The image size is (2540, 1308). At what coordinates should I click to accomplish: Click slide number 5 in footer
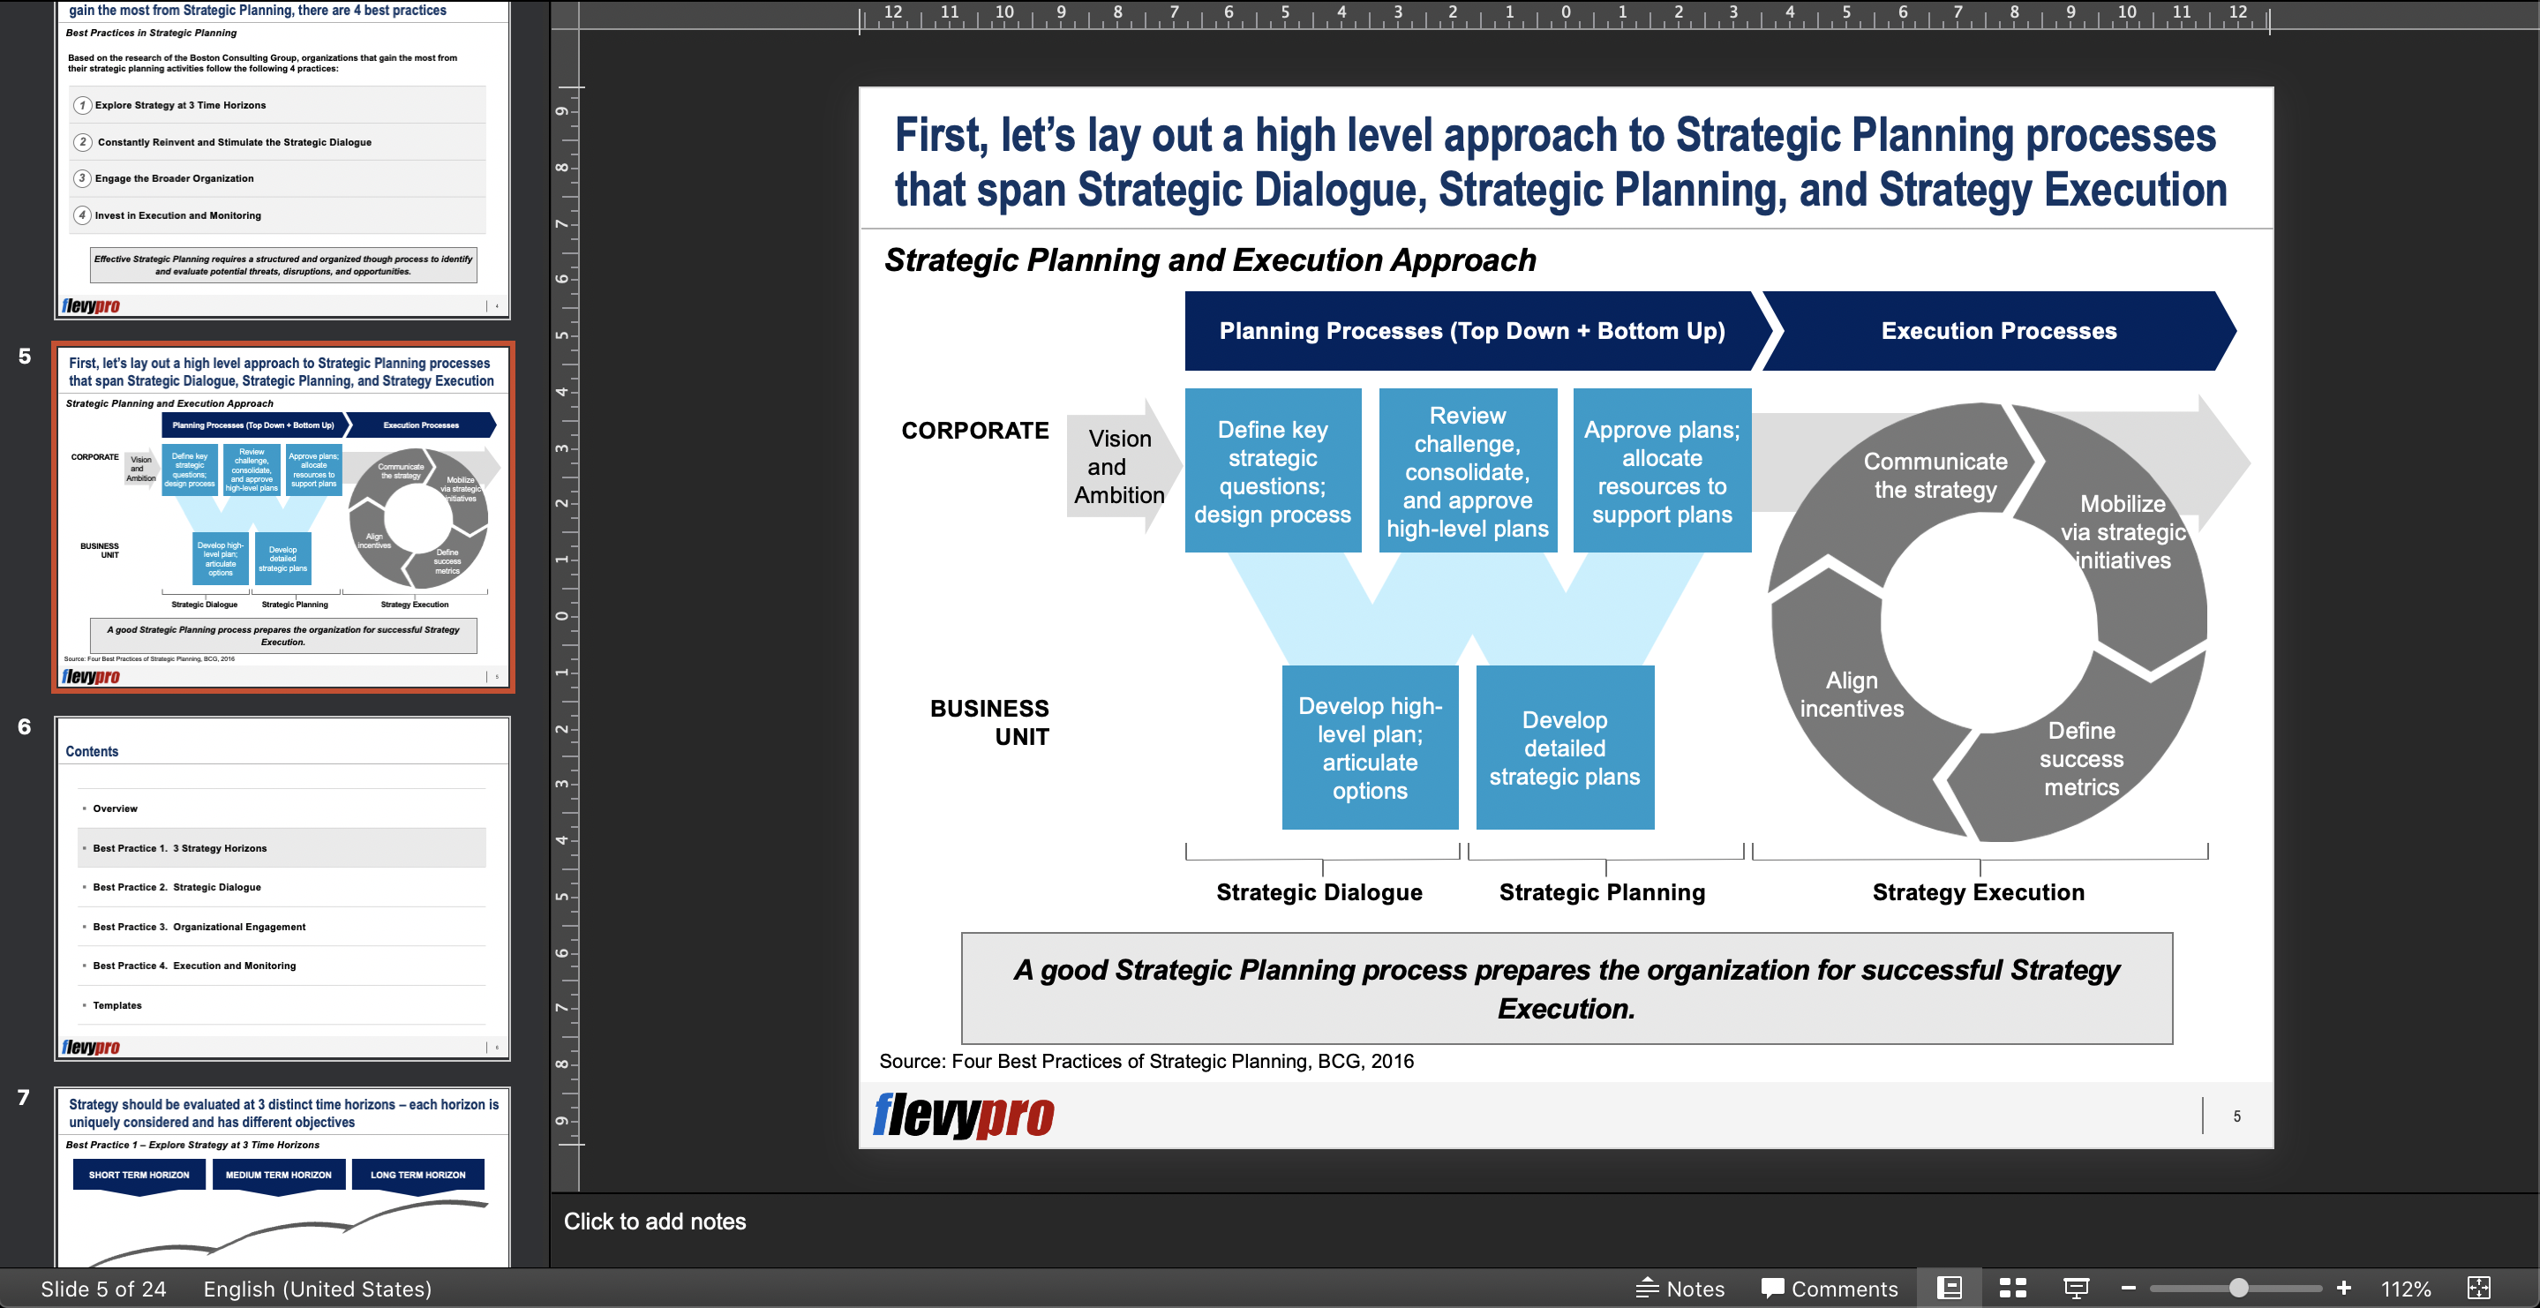coord(2236,1116)
